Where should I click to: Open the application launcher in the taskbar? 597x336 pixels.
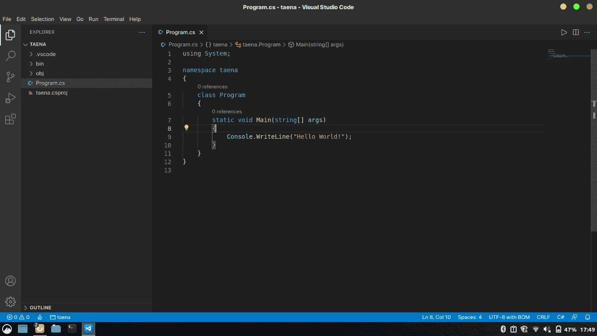(7, 329)
